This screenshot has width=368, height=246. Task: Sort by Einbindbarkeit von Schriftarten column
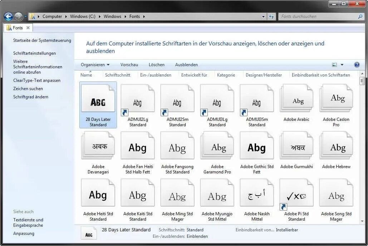click(x=321, y=75)
